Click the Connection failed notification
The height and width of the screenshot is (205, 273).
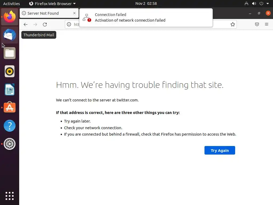point(146,17)
